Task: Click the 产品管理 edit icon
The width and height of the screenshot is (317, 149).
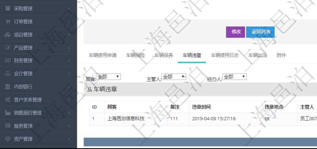Action: 8,47
